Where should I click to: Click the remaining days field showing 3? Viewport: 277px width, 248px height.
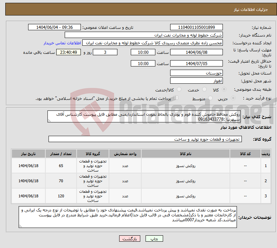tap(105, 52)
